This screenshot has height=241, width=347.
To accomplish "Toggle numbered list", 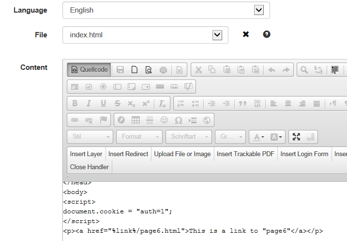I will pyautogui.click(x=181, y=103).
